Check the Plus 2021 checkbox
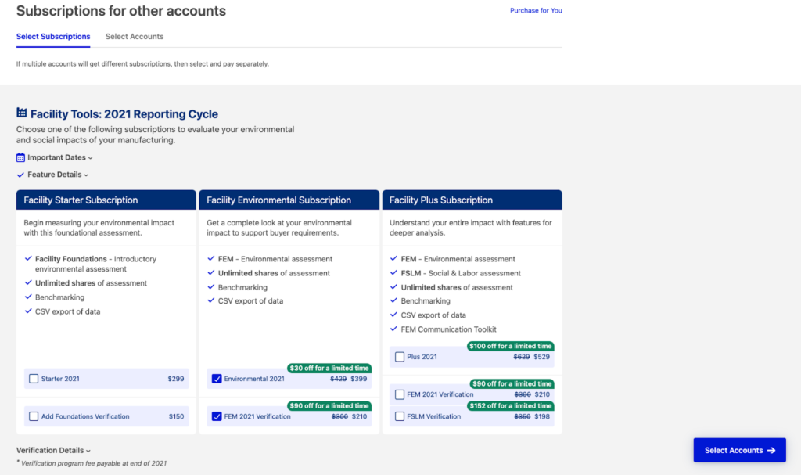Screen dimensions: 801x475 coord(400,357)
